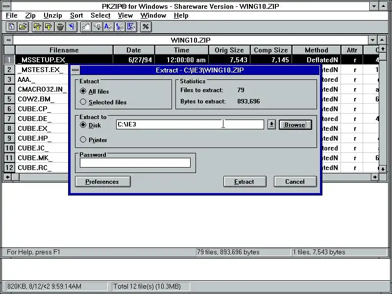
Task: Click the new PK archive document icon
Action: [11, 27]
